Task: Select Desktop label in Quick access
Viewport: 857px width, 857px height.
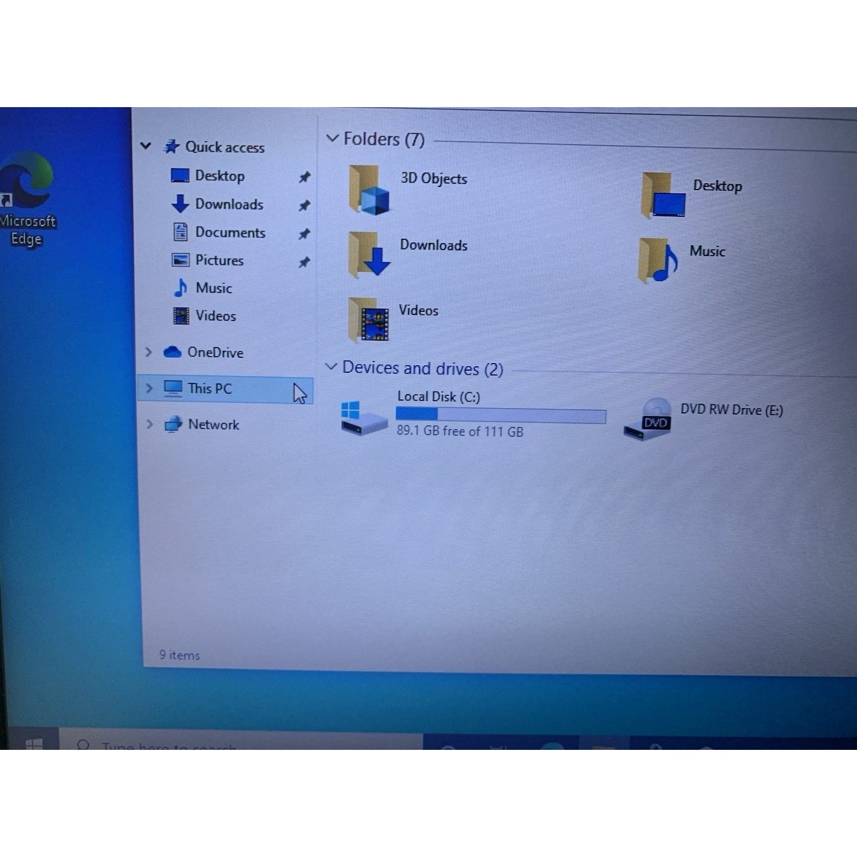Action: tap(220, 176)
